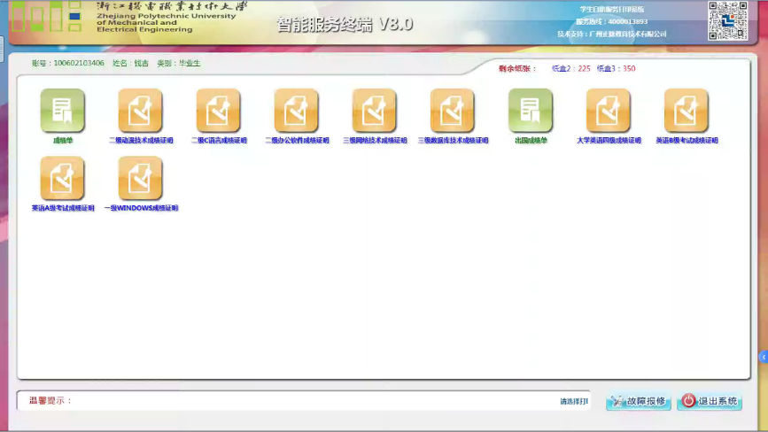Click the 故障报修 fault report button
The image size is (768, 432).
(x=638, y=401)
